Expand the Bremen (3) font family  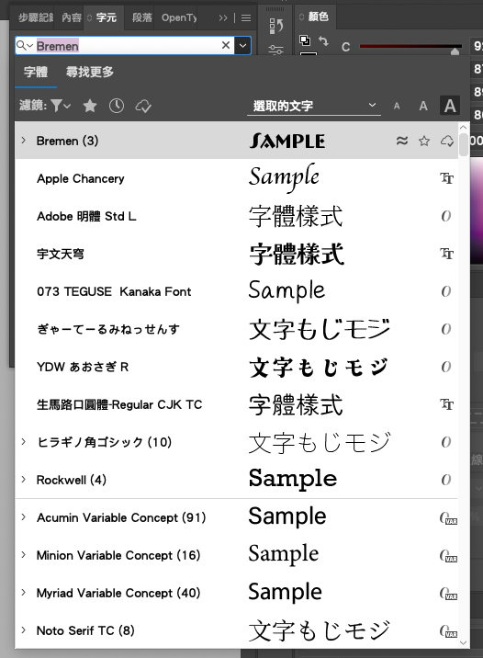pyautogui.click(x=24, y=141)
